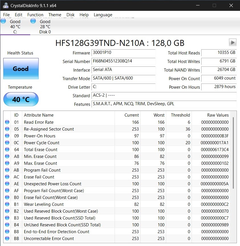Viewport: 240px width, 246px height.
Task: Click the Serial Number field
Action: [x=123, y=62]
